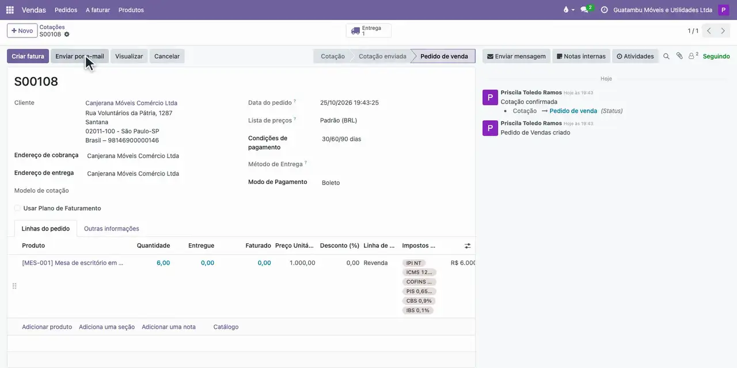This screenshot has width=737, height=368.
Task: Click Enviar por e-mail button
Action: [x=79, y=56]
